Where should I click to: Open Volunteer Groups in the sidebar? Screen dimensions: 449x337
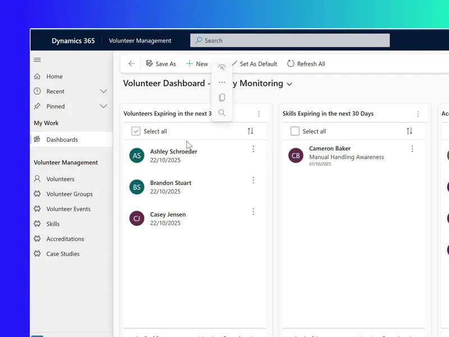click(69, 194)
